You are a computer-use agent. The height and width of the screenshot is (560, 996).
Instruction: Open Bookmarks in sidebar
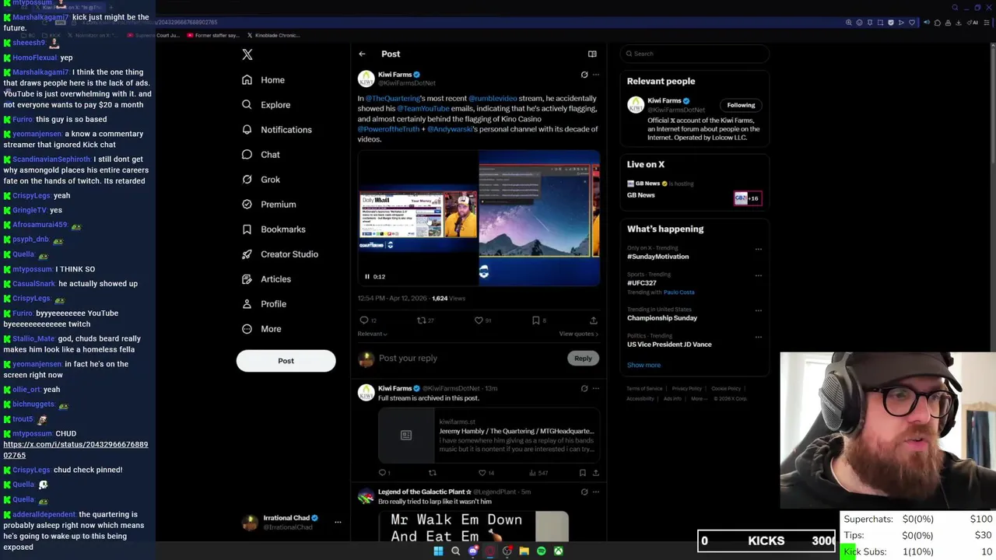(x=273, y=229)
